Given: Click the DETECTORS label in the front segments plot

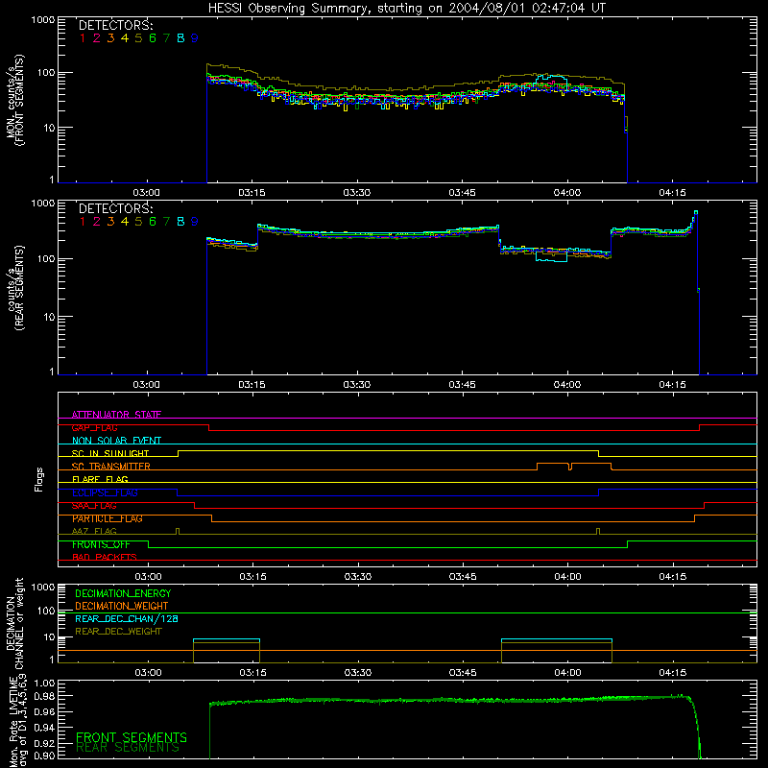Looking at the screenshot, I should pos(115,26).
